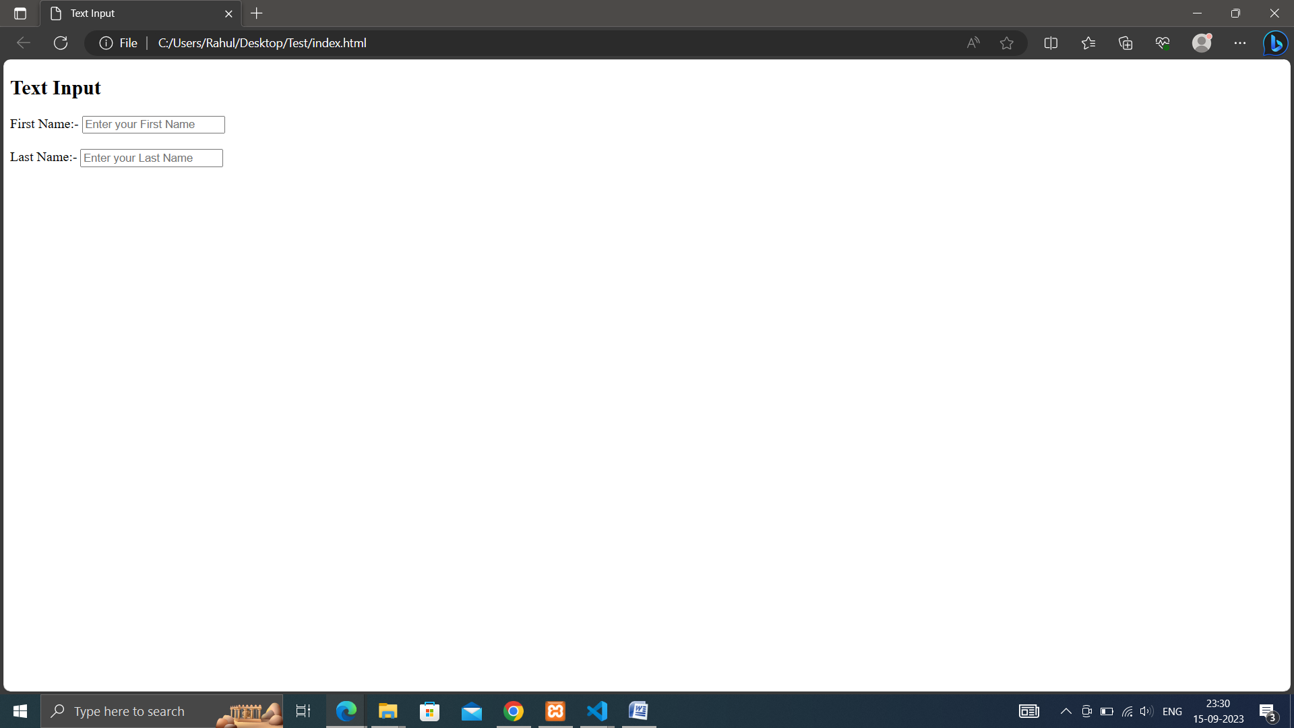Open volume control

pyautogui.click(x=1146, y=711)
